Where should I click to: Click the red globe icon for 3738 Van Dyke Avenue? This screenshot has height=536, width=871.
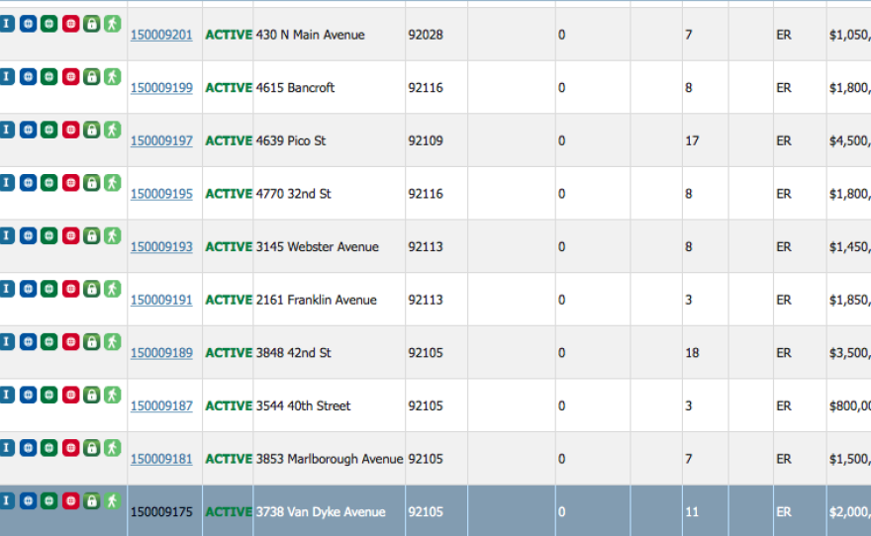click(70, 501)
